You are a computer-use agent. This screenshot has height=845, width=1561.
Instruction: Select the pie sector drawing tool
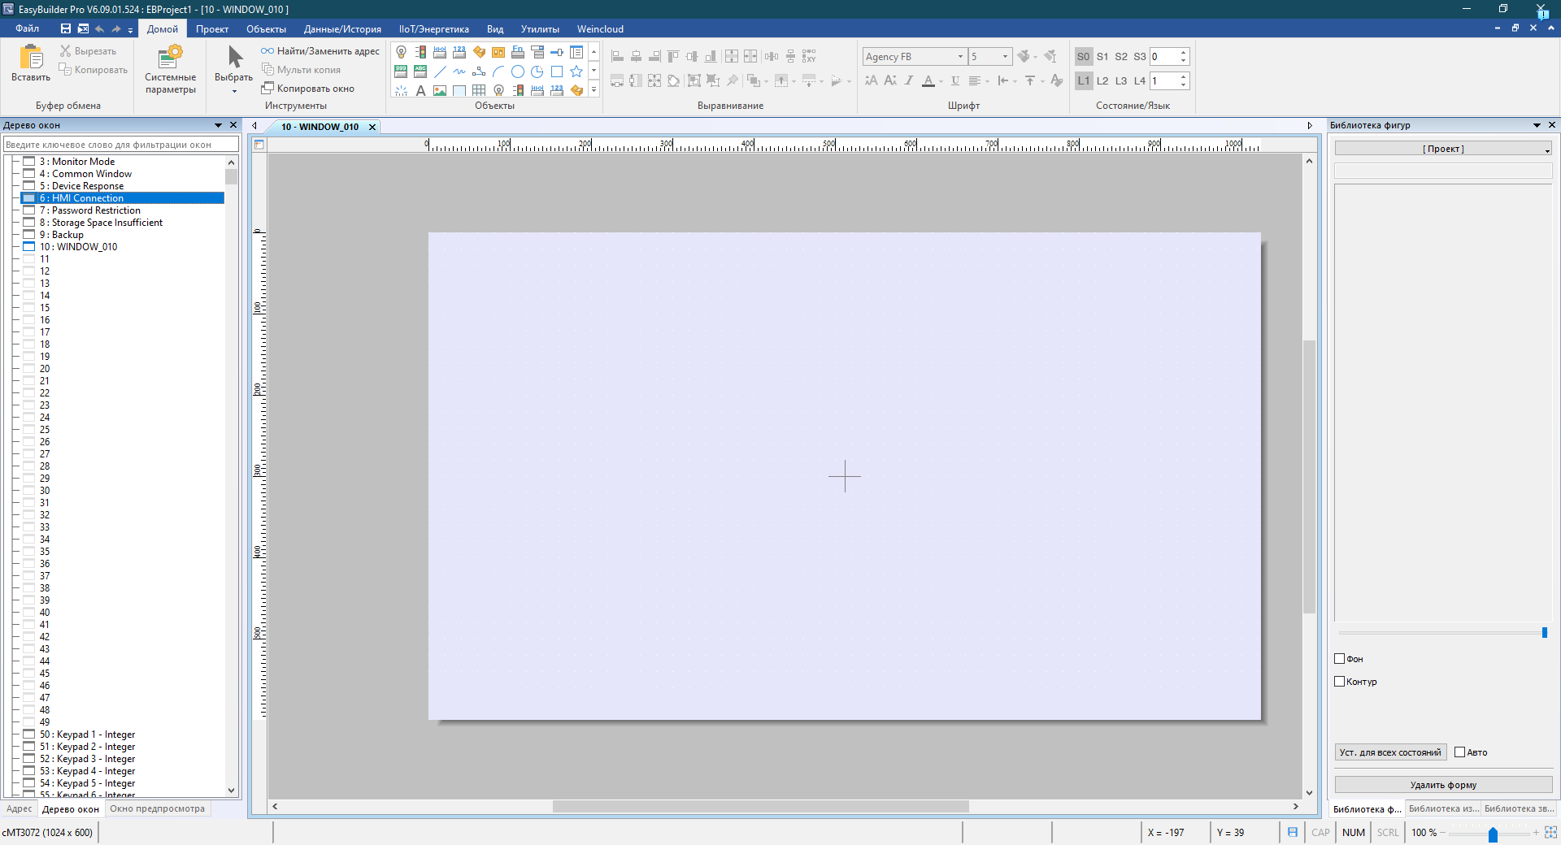537,71
